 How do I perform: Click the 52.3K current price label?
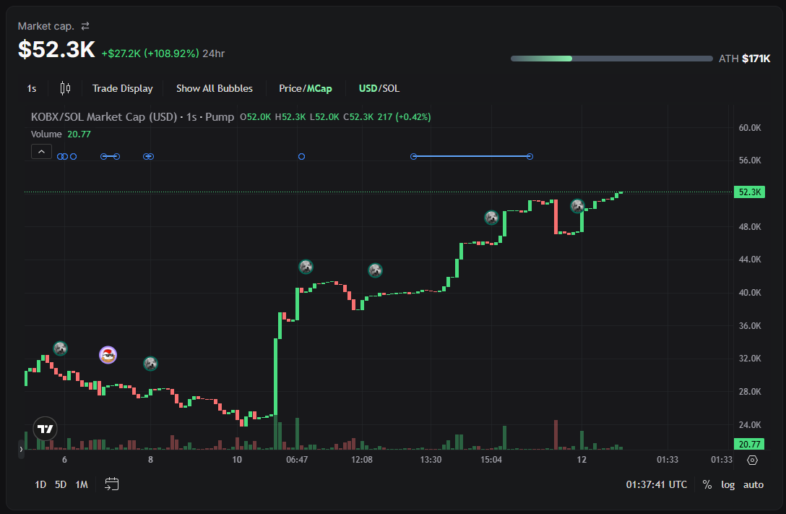click(749, 192)
